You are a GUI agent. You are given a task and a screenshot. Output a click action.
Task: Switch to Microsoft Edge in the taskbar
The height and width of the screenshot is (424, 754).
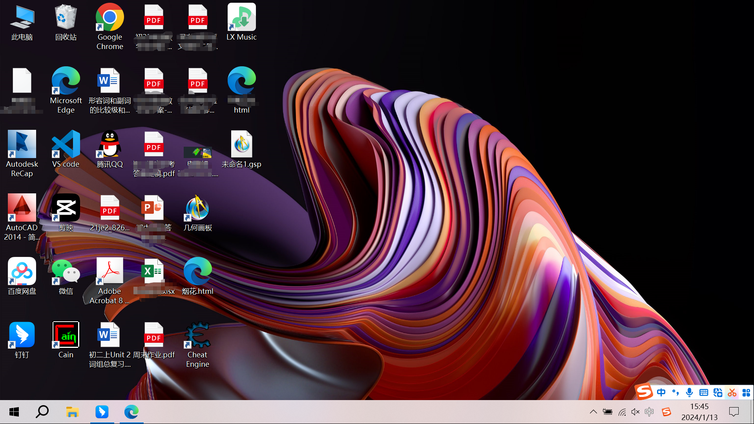[x=131, y=412]
